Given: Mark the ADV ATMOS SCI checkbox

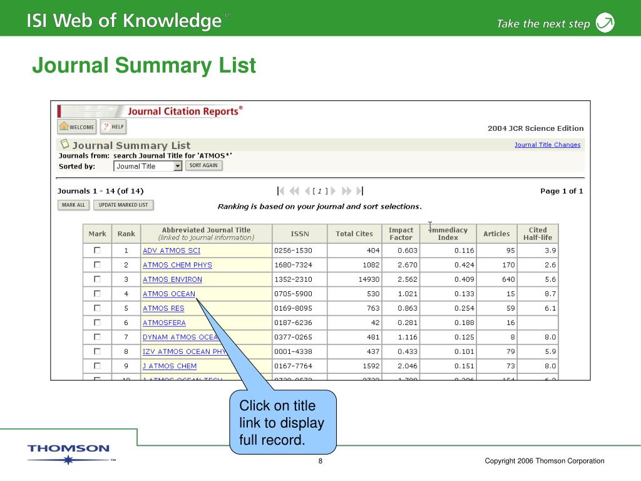Looking at the screenshot, I should point(97,250).
